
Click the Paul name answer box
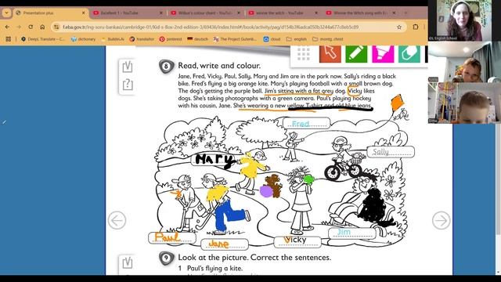tap(172, 237)
